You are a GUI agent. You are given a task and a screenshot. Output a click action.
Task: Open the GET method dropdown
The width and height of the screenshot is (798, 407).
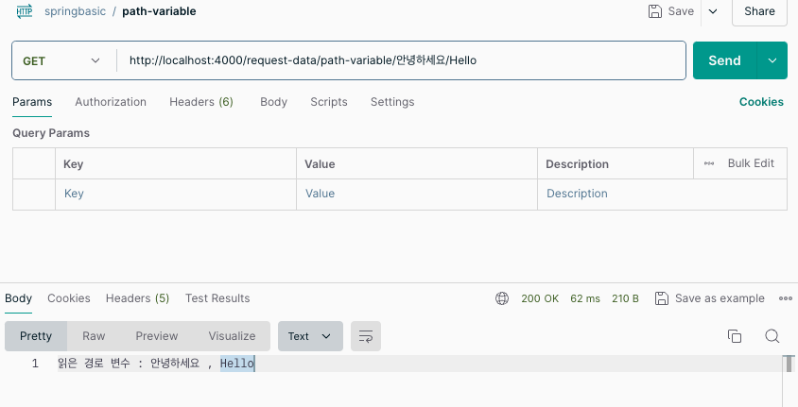(61, 61)
